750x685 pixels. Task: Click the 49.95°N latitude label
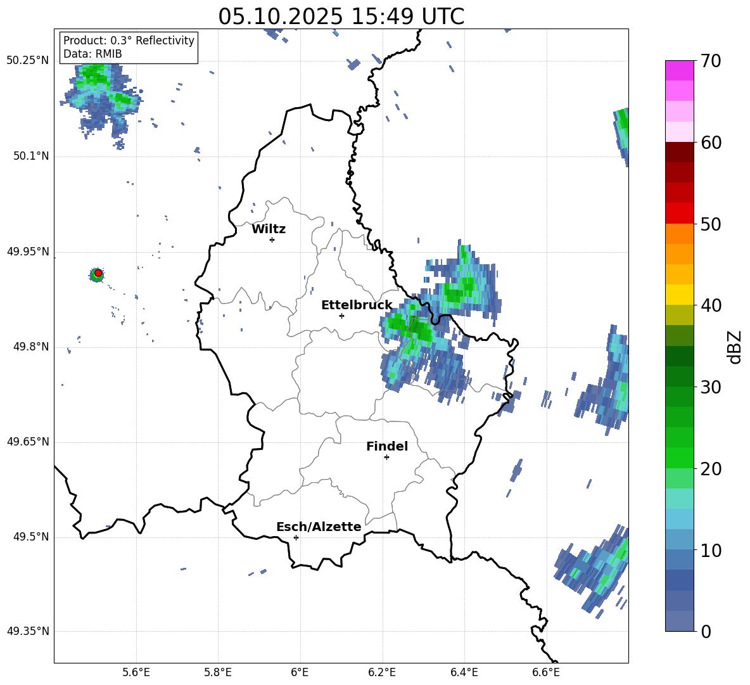click(28, 252)
